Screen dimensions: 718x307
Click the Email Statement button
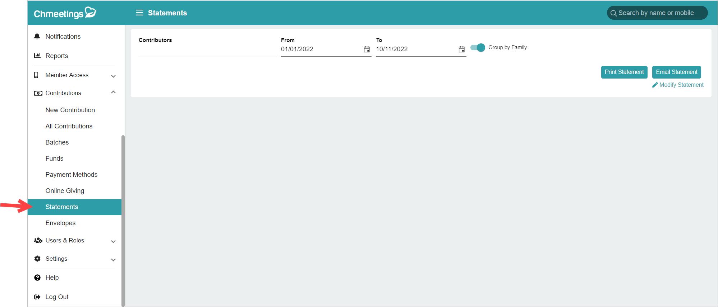tap(677, 72)
